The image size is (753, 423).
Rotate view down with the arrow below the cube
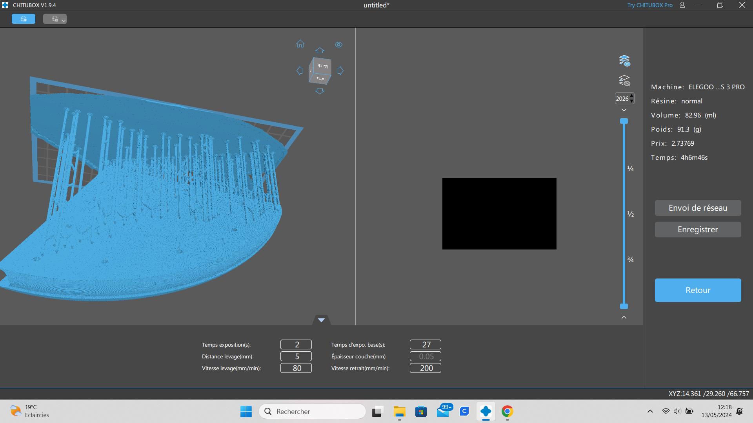click(320, 91)
